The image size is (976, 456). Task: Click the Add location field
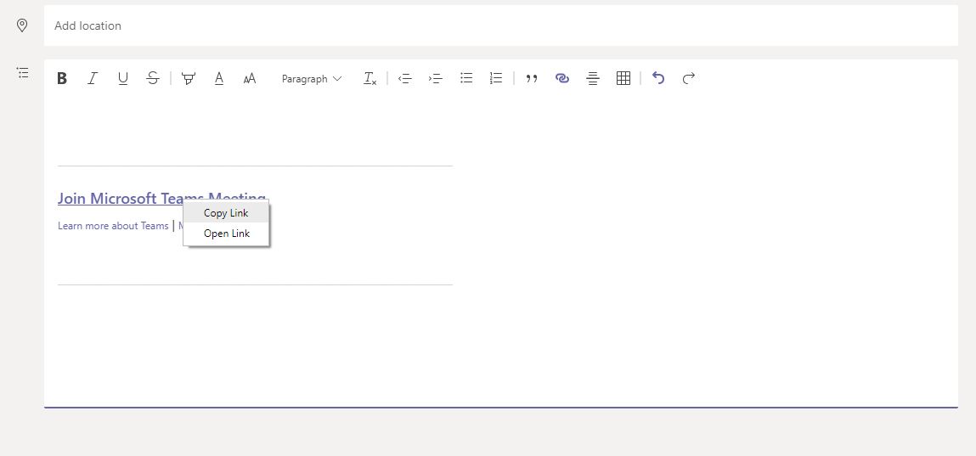click(500, 25)
